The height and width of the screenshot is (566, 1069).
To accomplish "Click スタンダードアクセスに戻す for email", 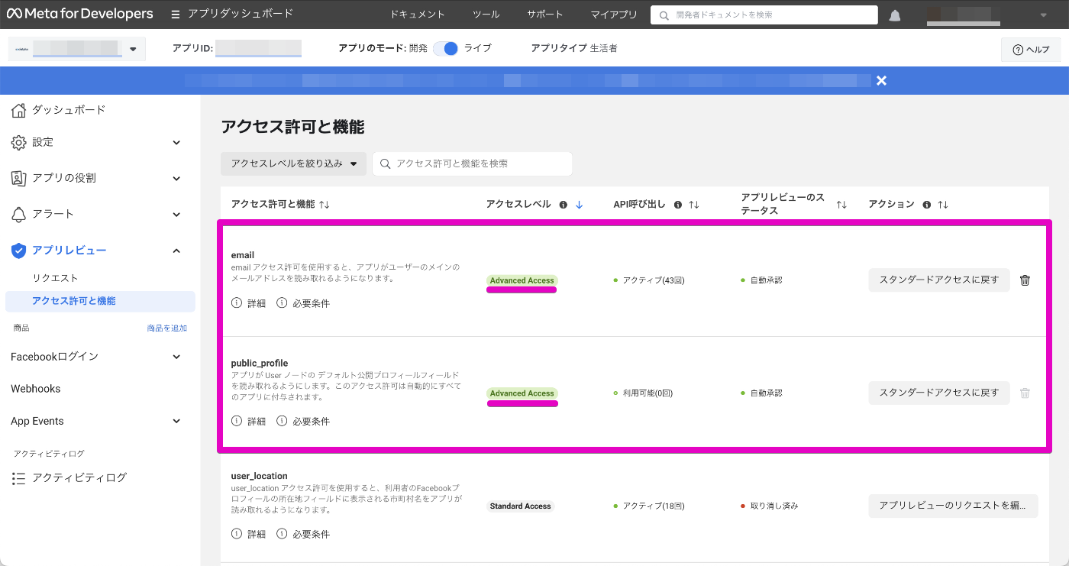I will [x=939, y=280].
